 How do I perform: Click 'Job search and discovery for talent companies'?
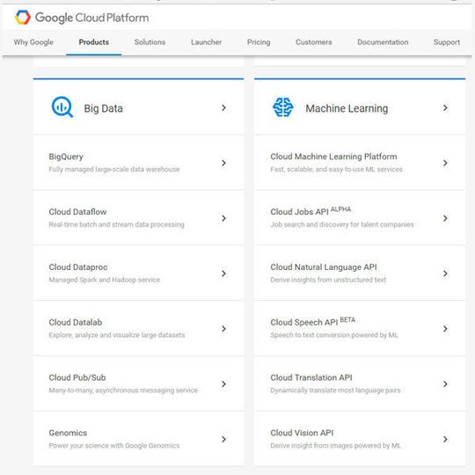(x=342, y=224)
